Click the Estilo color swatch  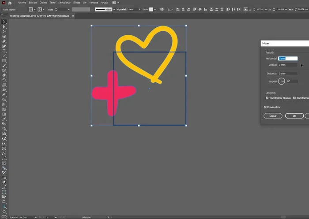click(x=151, y=9)
